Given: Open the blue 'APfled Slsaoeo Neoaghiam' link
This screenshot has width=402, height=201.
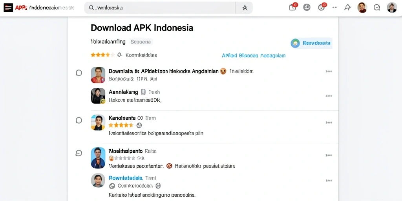Looking at the screenshot, I should [x=253, y=56].
